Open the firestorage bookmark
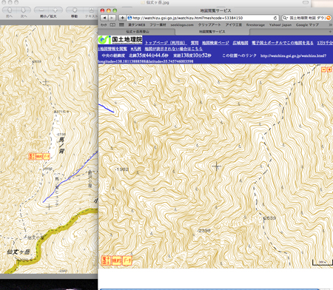The height and width of the screenshot is (290, 333). point(255,25)
